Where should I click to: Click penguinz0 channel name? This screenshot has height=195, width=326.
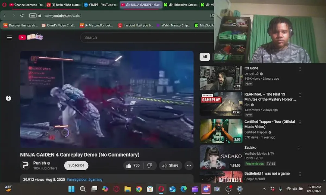(x=252, y=74)
